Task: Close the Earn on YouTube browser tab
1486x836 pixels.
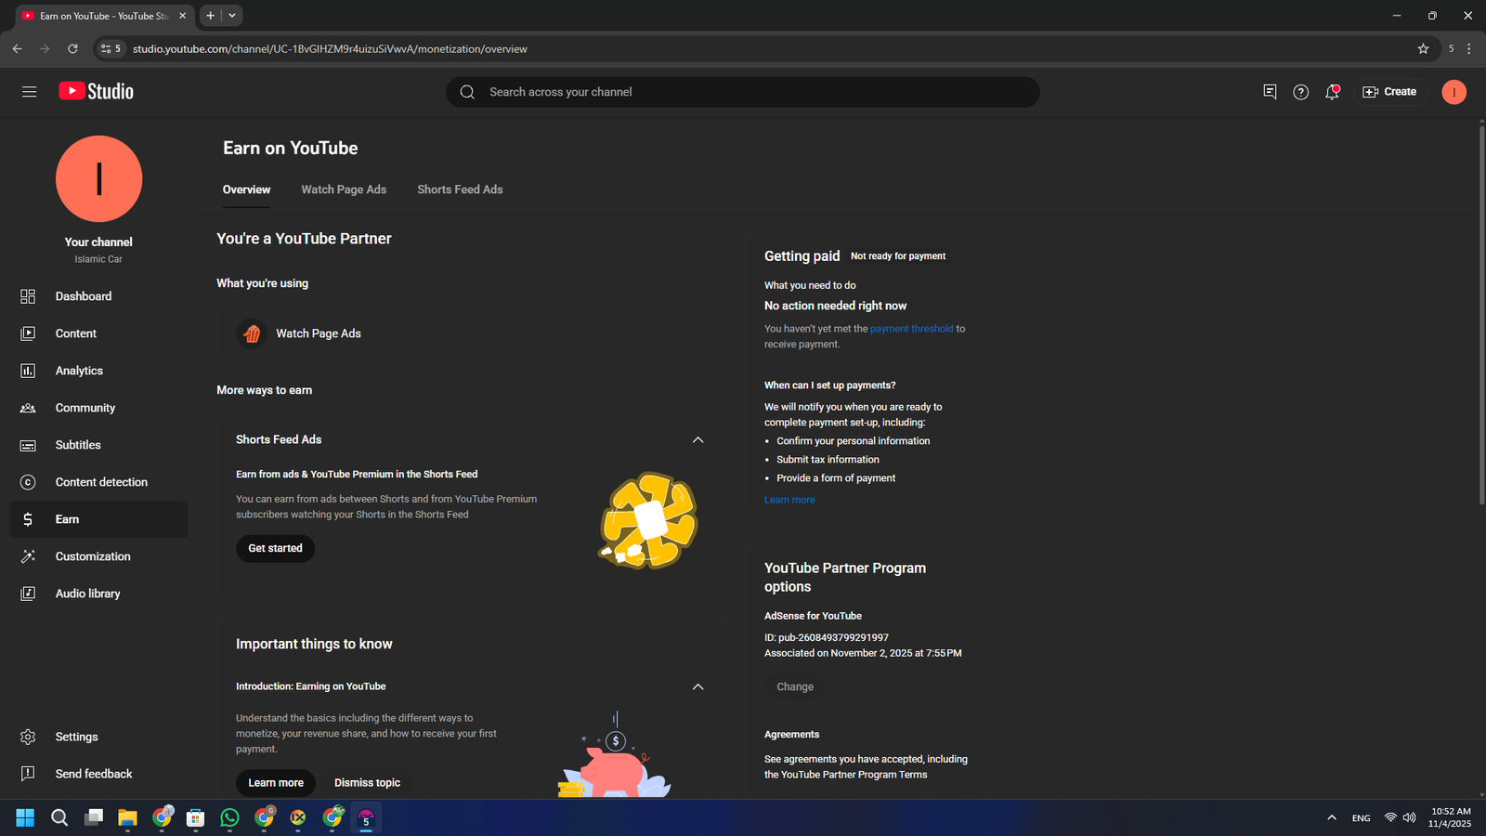Action: click(182, 16)
